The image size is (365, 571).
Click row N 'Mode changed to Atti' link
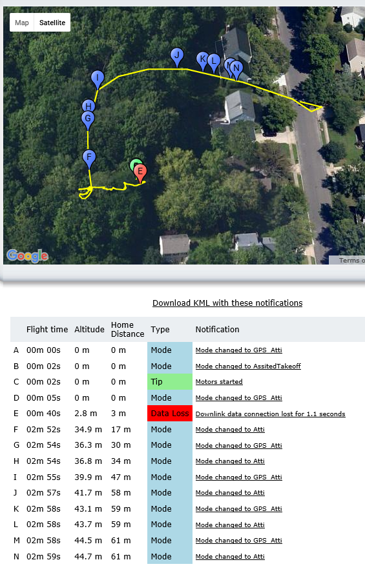pos(230,556)
